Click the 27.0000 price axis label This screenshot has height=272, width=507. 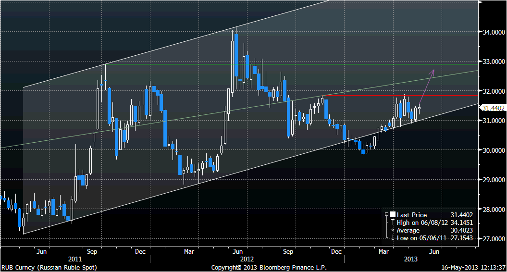(x=494, y=239)
